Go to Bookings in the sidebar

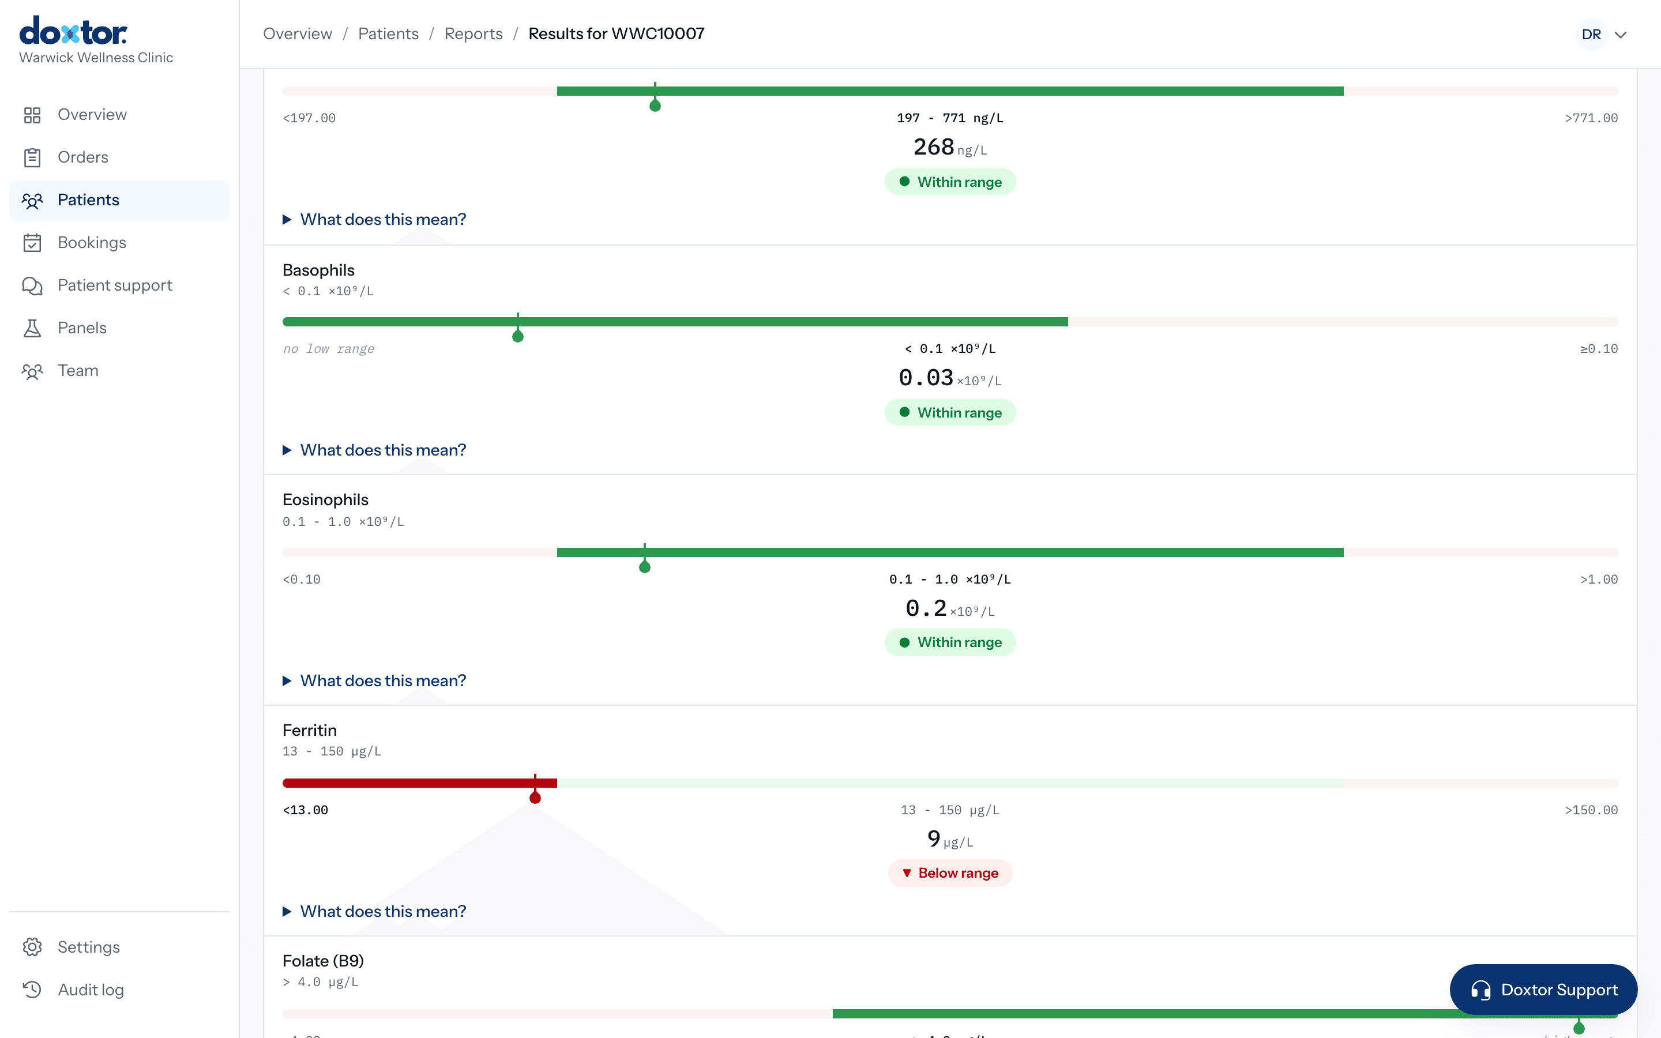[119, 242]
